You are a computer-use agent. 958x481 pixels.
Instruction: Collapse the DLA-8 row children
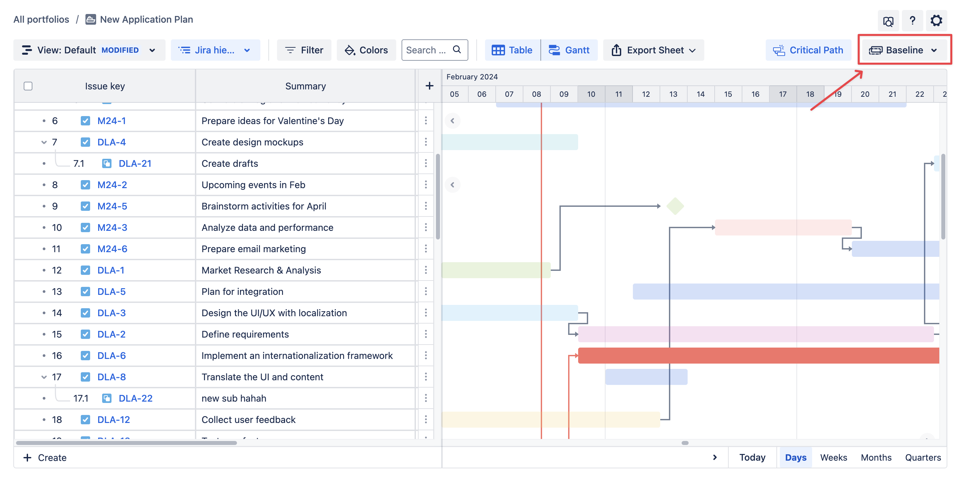44,377
